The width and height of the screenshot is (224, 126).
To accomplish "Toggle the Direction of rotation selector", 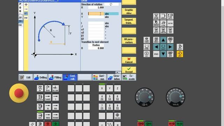I will pyautogui.click(x=111, y=4).
